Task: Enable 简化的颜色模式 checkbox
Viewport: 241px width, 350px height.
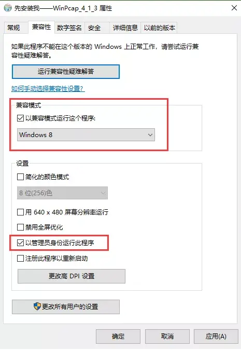Action: (21, 177)
